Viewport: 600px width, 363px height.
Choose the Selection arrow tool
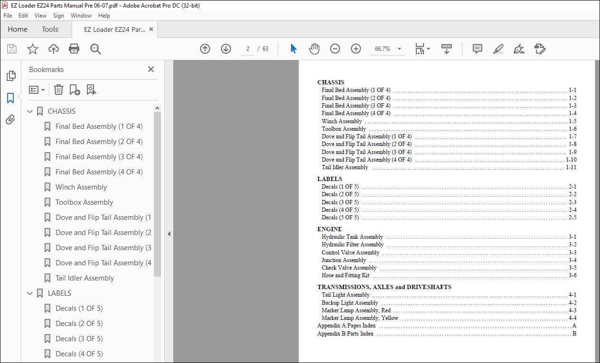pos(293,49)
